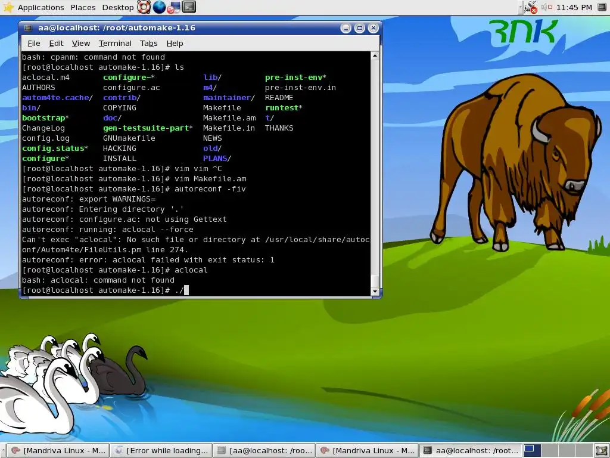Switch to first Mandriva Linux taskbar window
The image size is (610, 458).
click(x=58, y=451)
